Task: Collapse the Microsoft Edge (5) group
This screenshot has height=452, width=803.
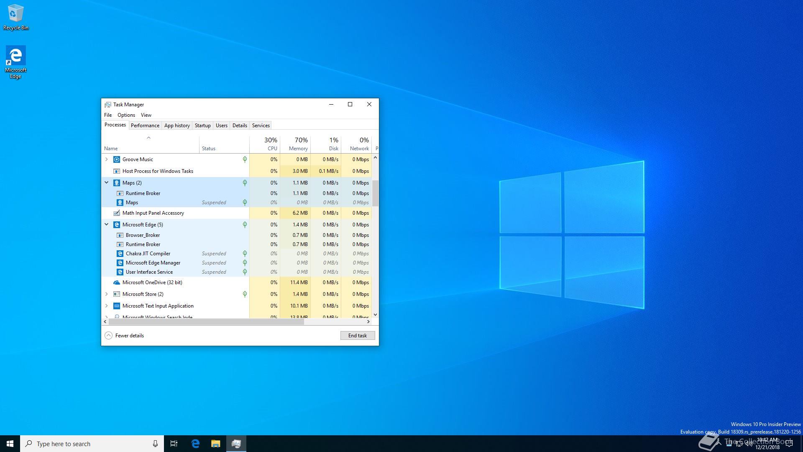Action: [106, 225]
